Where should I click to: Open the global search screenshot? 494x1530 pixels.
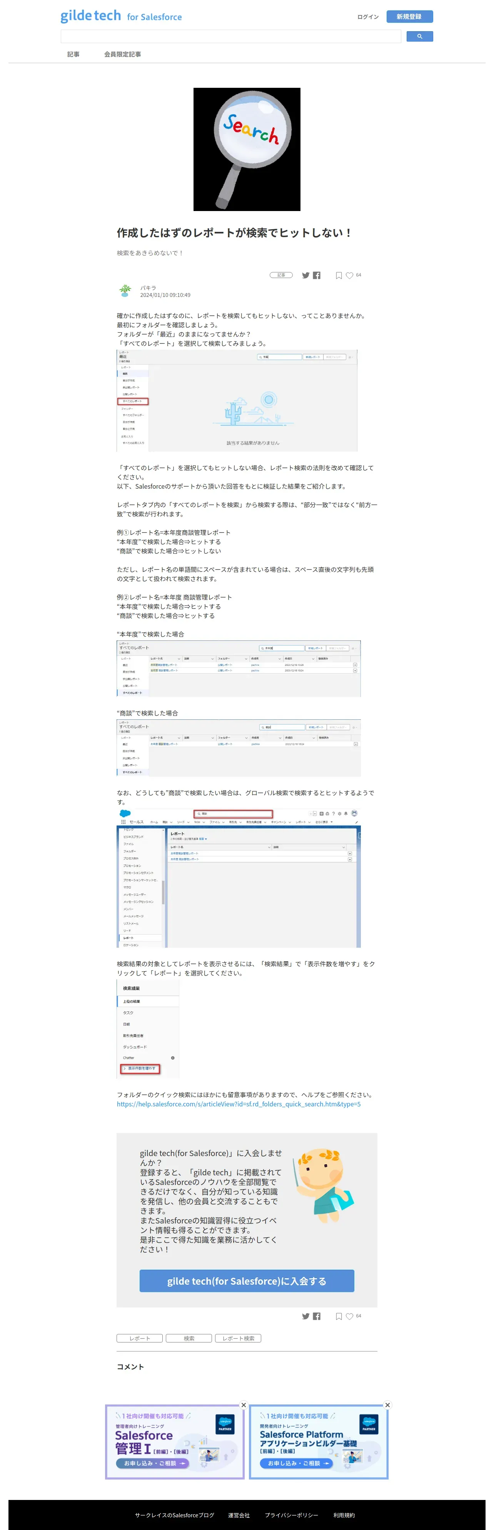click(x=239, y=878)
